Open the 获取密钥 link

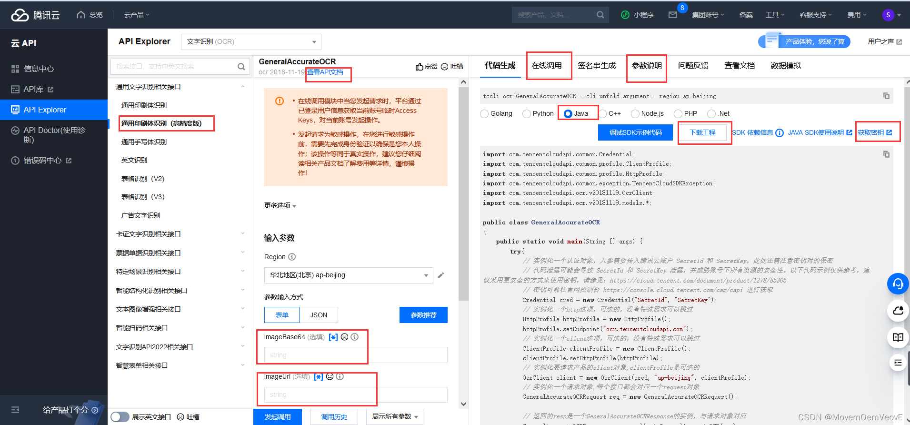click(875, 132)
